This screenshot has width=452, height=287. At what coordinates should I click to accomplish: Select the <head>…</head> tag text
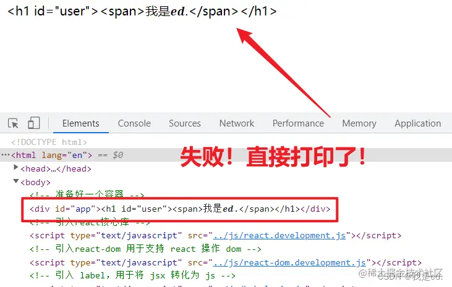pyautogui.click(x=56, y=168)
